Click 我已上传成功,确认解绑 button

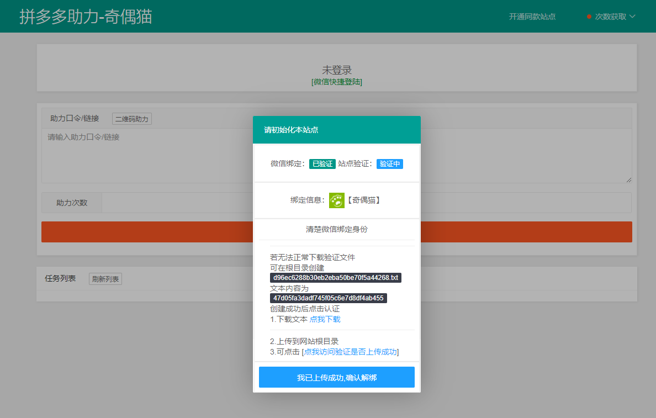337,377
